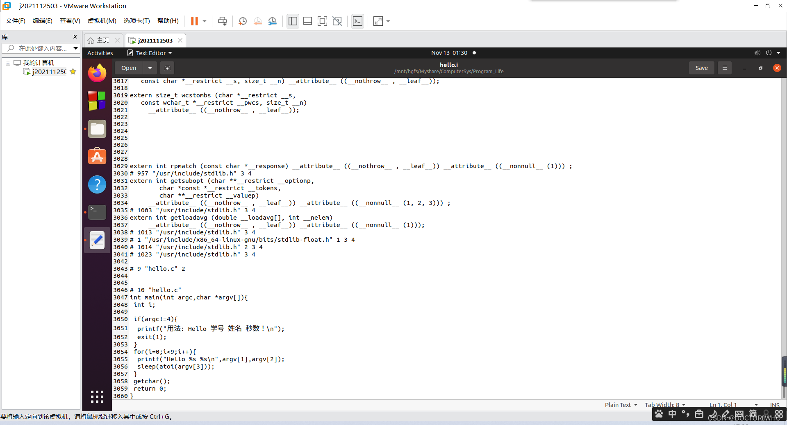787x425 pixels.
Task: Toggle Unity mode icon
Action: point(337,21)
